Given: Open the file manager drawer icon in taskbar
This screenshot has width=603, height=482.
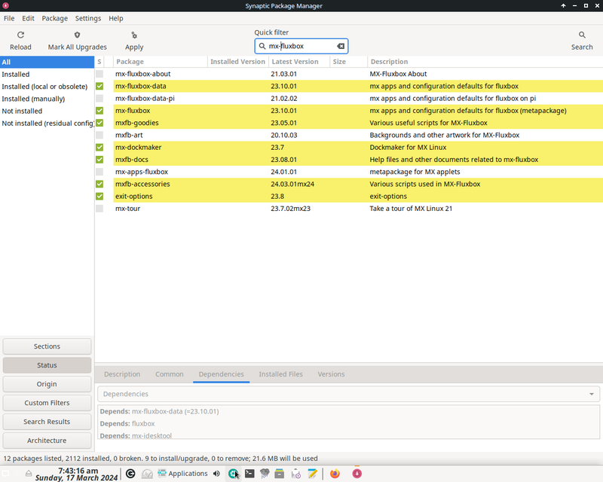Looking at the screenshot, I should [279, 474].
